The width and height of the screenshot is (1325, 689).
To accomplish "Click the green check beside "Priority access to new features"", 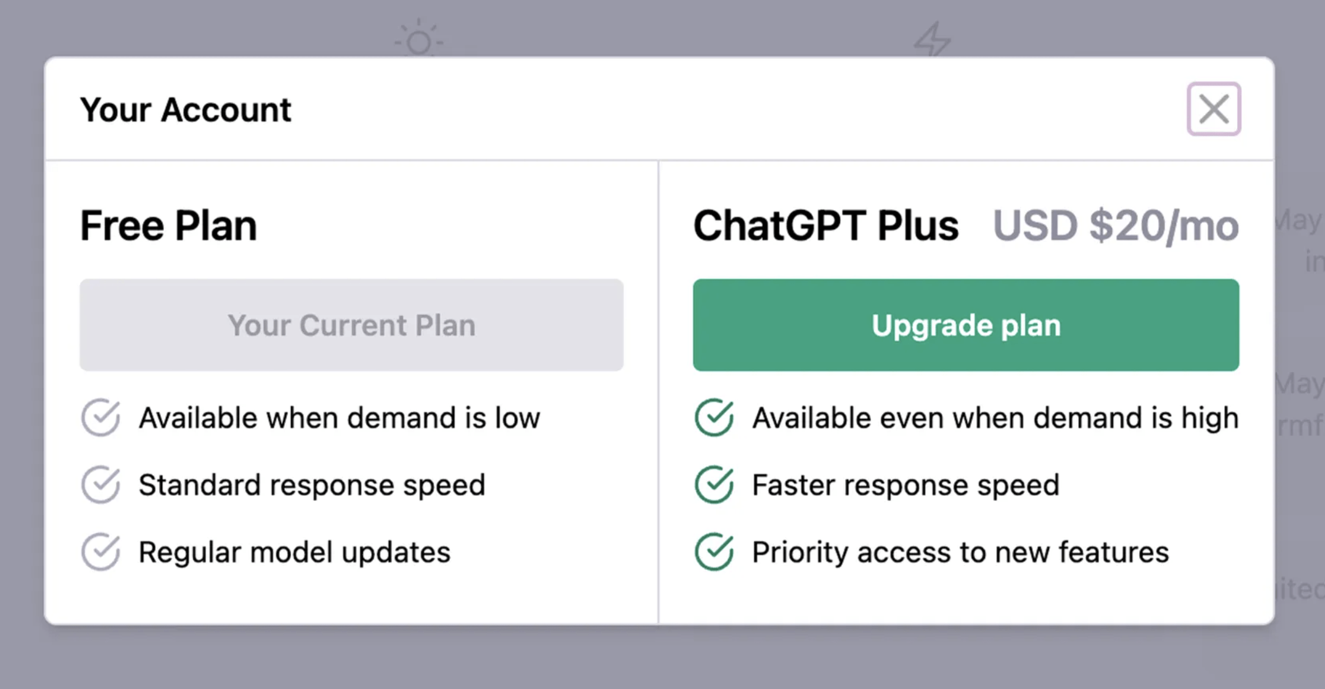I will click(x=713, y=552).
